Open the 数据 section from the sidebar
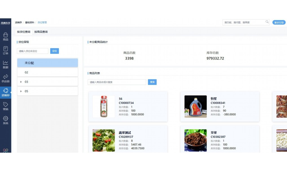287x171 pixels. pos(6,64)
